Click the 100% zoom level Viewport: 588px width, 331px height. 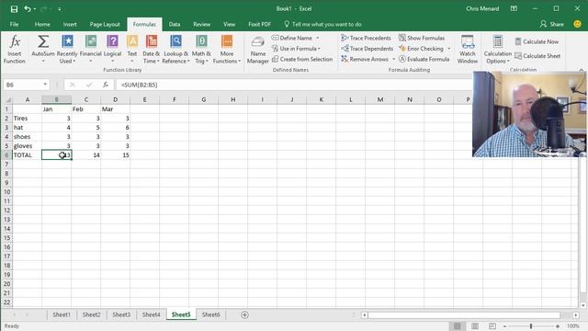(x=572, y=326)
